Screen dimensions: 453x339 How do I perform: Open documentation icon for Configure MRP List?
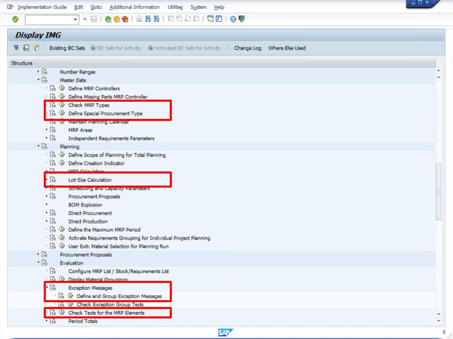coord(53,271)
